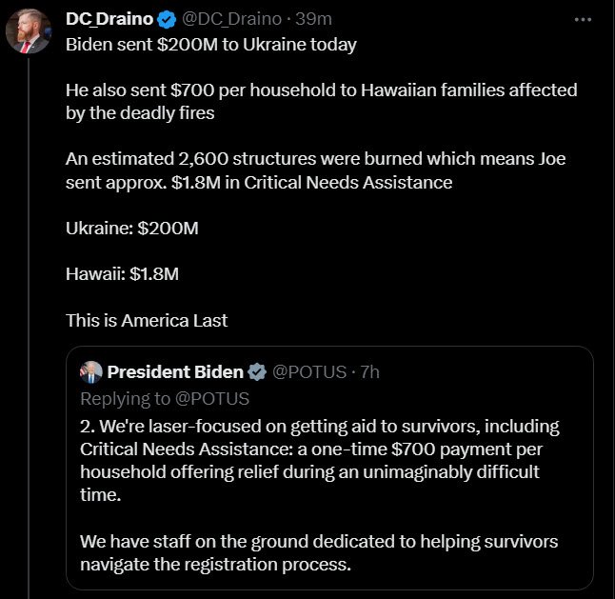Click the @DC_Draino handle
615x599 pixels.
tap(229, 19)
